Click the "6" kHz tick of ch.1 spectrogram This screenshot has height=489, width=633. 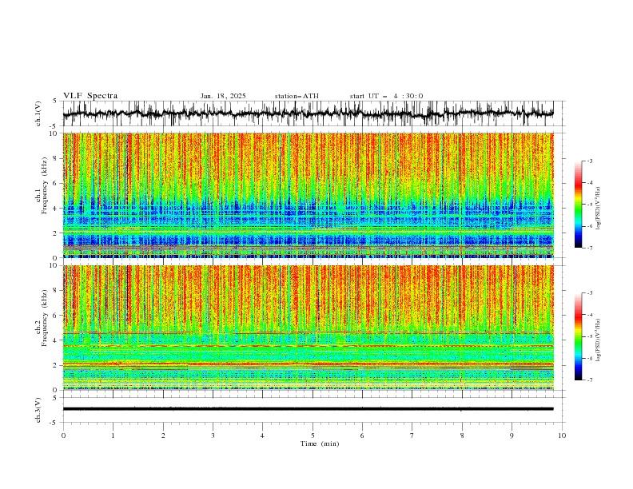(x=57, y=183)
